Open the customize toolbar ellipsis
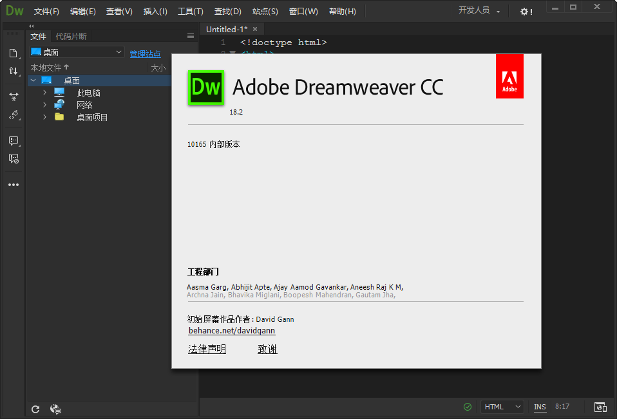 [14, 185]
